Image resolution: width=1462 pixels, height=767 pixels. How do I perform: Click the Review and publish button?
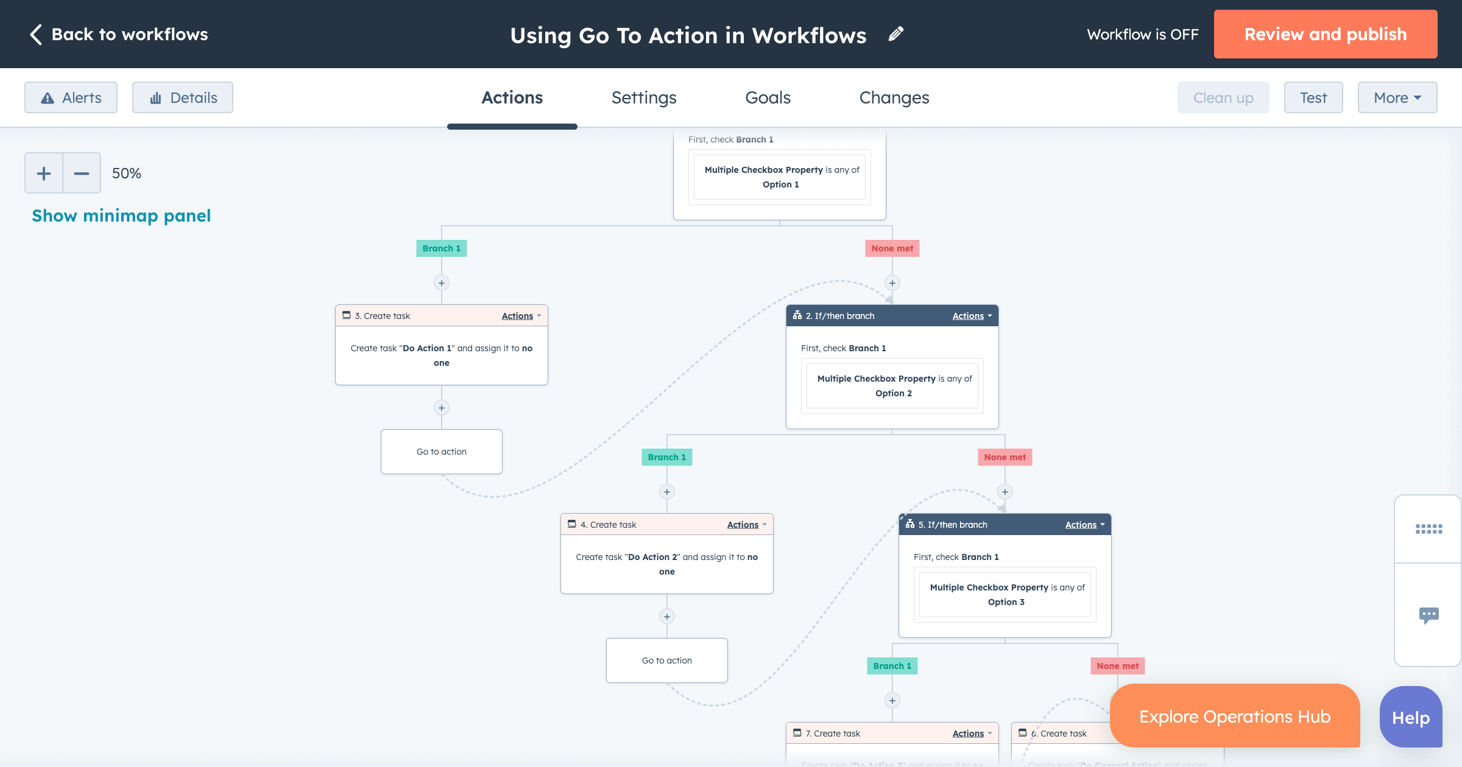coord(1326,34)
